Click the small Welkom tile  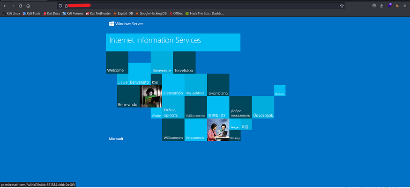tap(280, 91)
